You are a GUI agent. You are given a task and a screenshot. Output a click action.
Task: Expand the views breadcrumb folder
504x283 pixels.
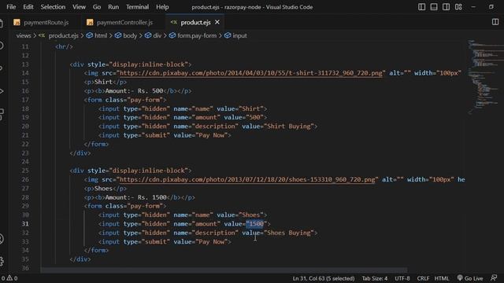24,35
